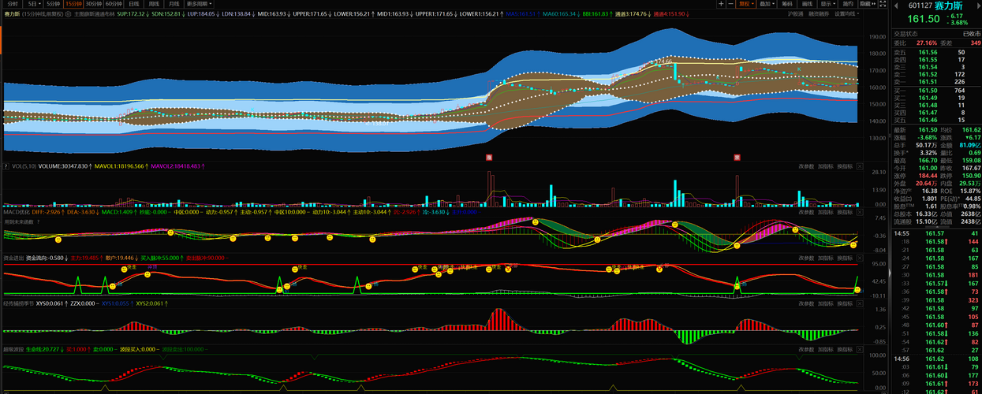Click the 交易状态 label
Screen dimensions: 982x394
905,33
